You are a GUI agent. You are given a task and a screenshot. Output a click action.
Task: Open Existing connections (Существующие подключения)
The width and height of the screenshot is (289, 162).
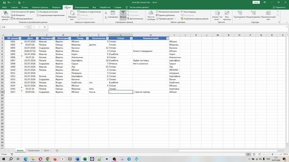pos(51,15)
